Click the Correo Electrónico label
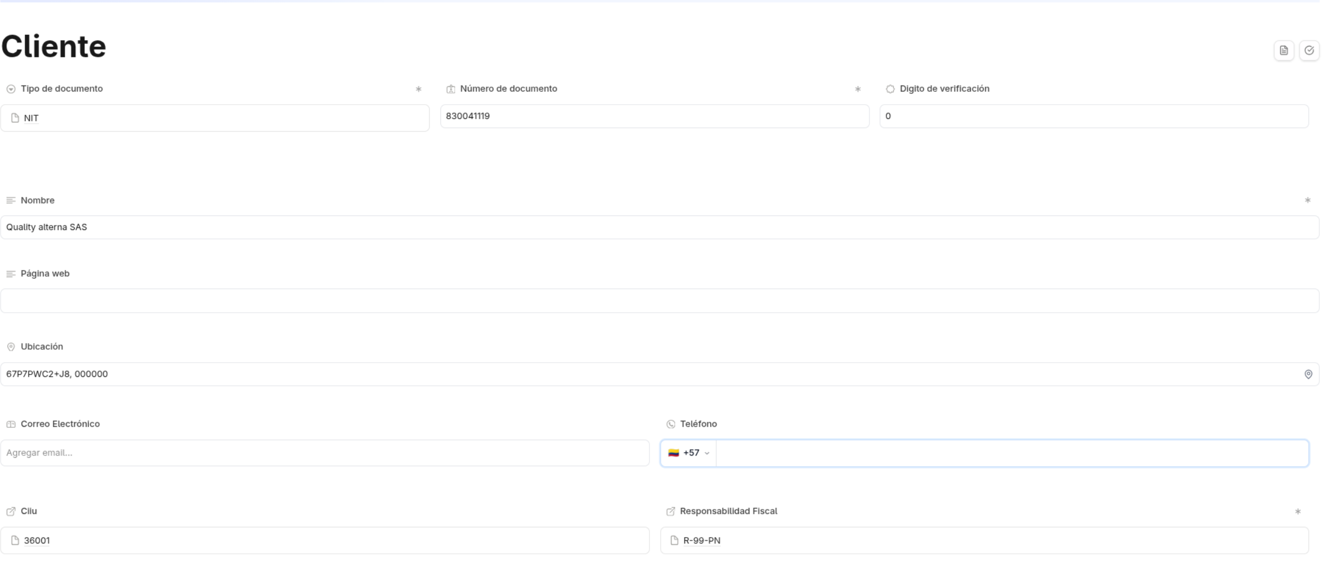The height and width of the screenshot is (564, 1326). [x=60, y=424]
